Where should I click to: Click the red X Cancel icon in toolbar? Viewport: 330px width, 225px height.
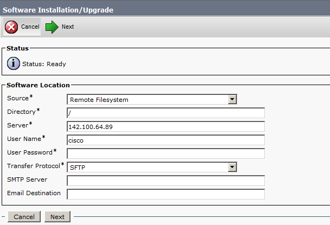coord(11,27)
